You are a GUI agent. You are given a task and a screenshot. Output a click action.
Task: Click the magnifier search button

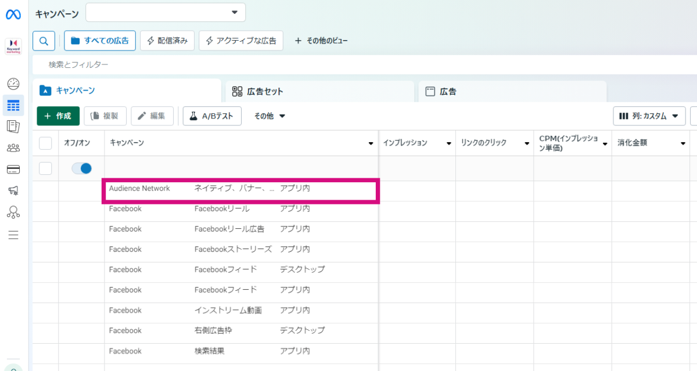[44, 41]
